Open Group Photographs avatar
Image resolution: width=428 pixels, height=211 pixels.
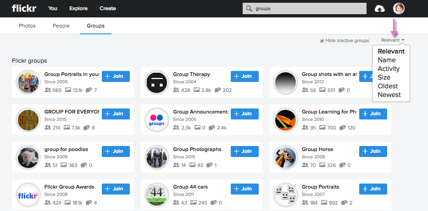click(x=157, y=157)
